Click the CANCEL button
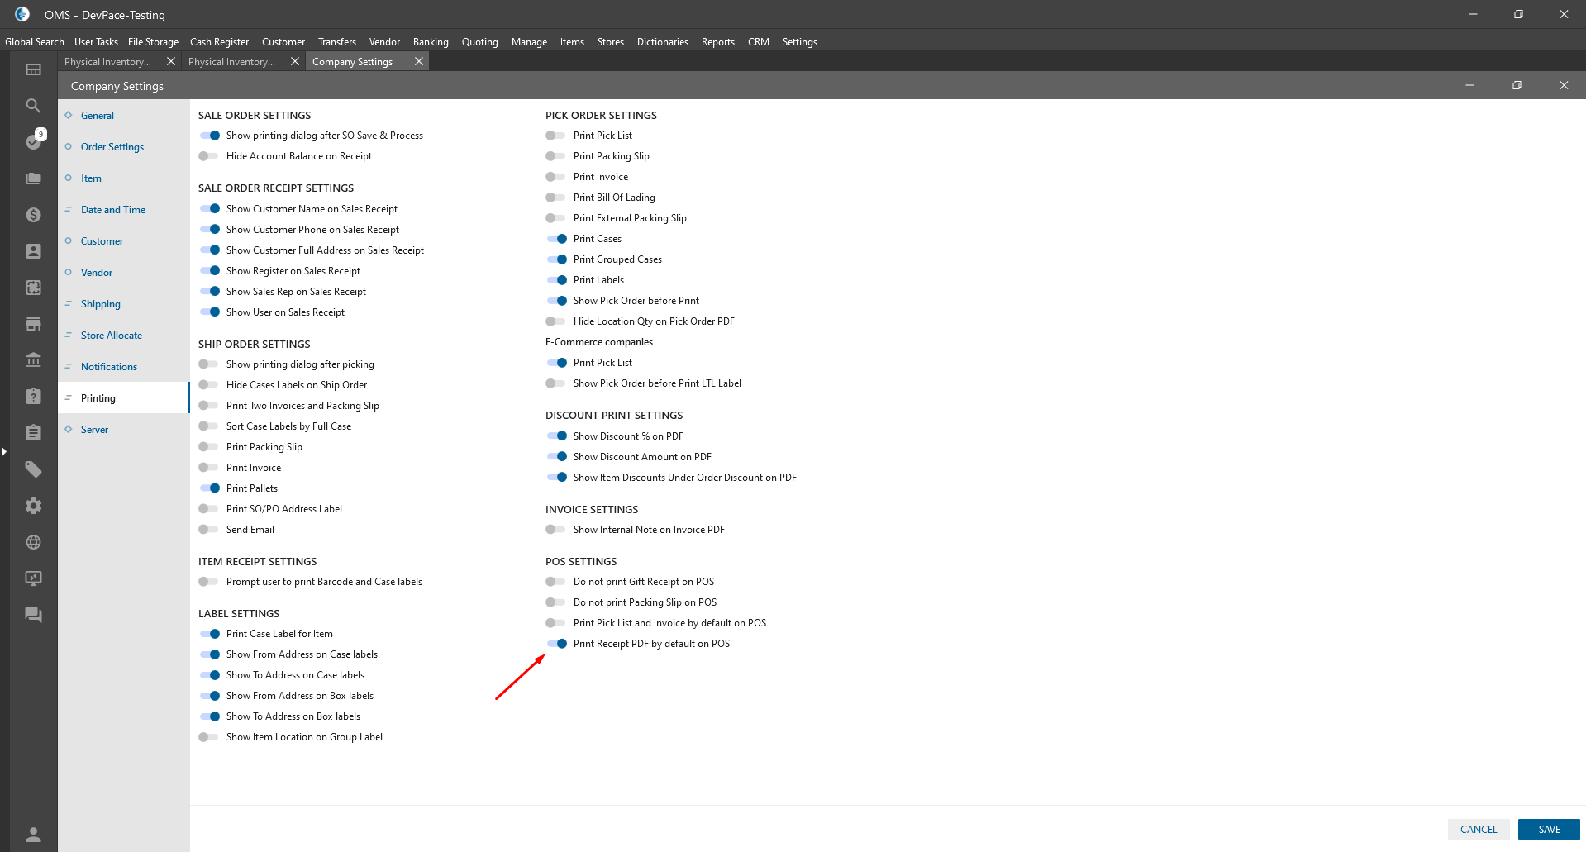Image resolution: width=1586 pixels, height=852 pixels. [x=1478, y=830]
